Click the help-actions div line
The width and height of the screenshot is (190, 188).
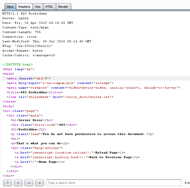tap(37, 148)
